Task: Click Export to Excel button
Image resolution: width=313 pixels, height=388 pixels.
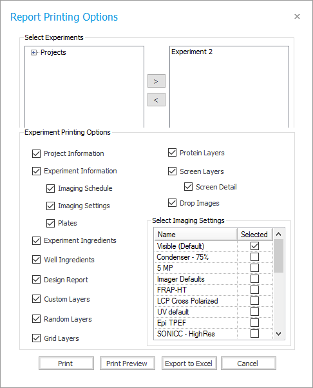Action: pos(189,364)
